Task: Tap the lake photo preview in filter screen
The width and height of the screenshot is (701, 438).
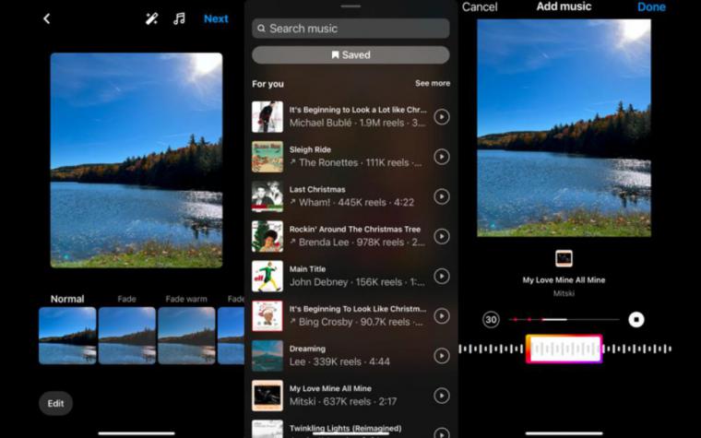Action: (137, 160)
